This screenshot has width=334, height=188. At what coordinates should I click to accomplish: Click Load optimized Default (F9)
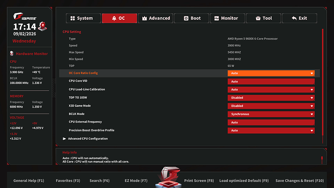pyautogui.click(x=244, y=181)
